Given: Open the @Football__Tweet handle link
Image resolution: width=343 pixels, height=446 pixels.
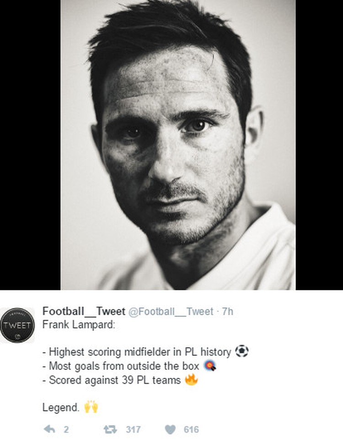Looking at the screenshot, I should pyautogui.click(x=171, y=312).
